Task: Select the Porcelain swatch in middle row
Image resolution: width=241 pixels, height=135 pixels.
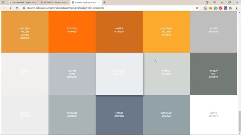Action: [119, 74]
